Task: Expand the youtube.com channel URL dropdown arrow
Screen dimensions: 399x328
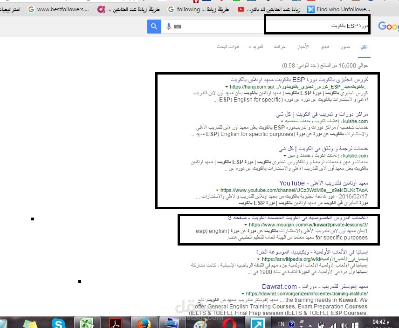Action: click(217, 190)
